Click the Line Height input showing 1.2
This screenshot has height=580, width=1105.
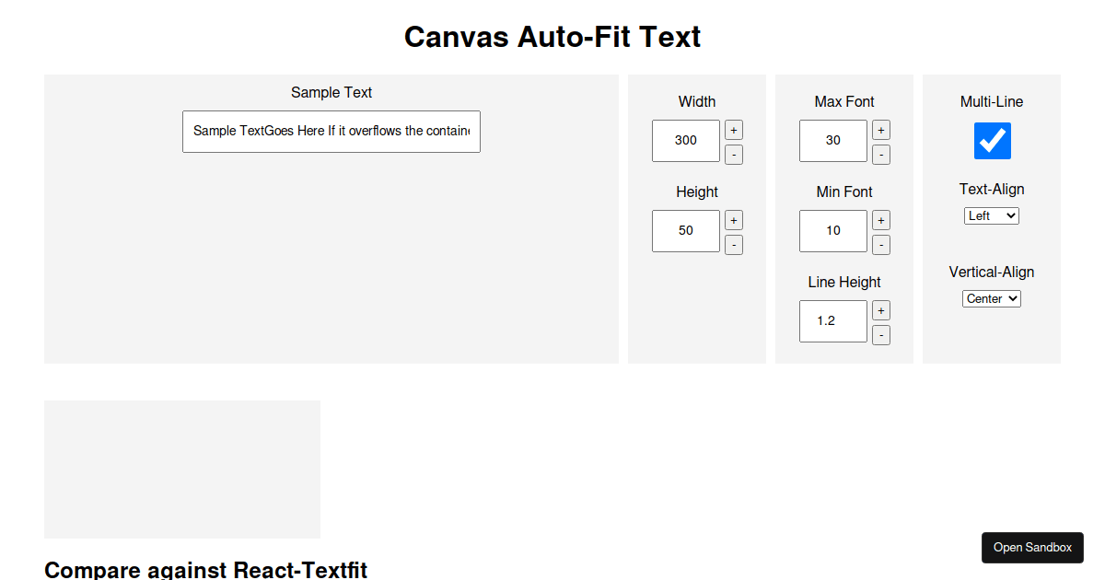point(832,320)
